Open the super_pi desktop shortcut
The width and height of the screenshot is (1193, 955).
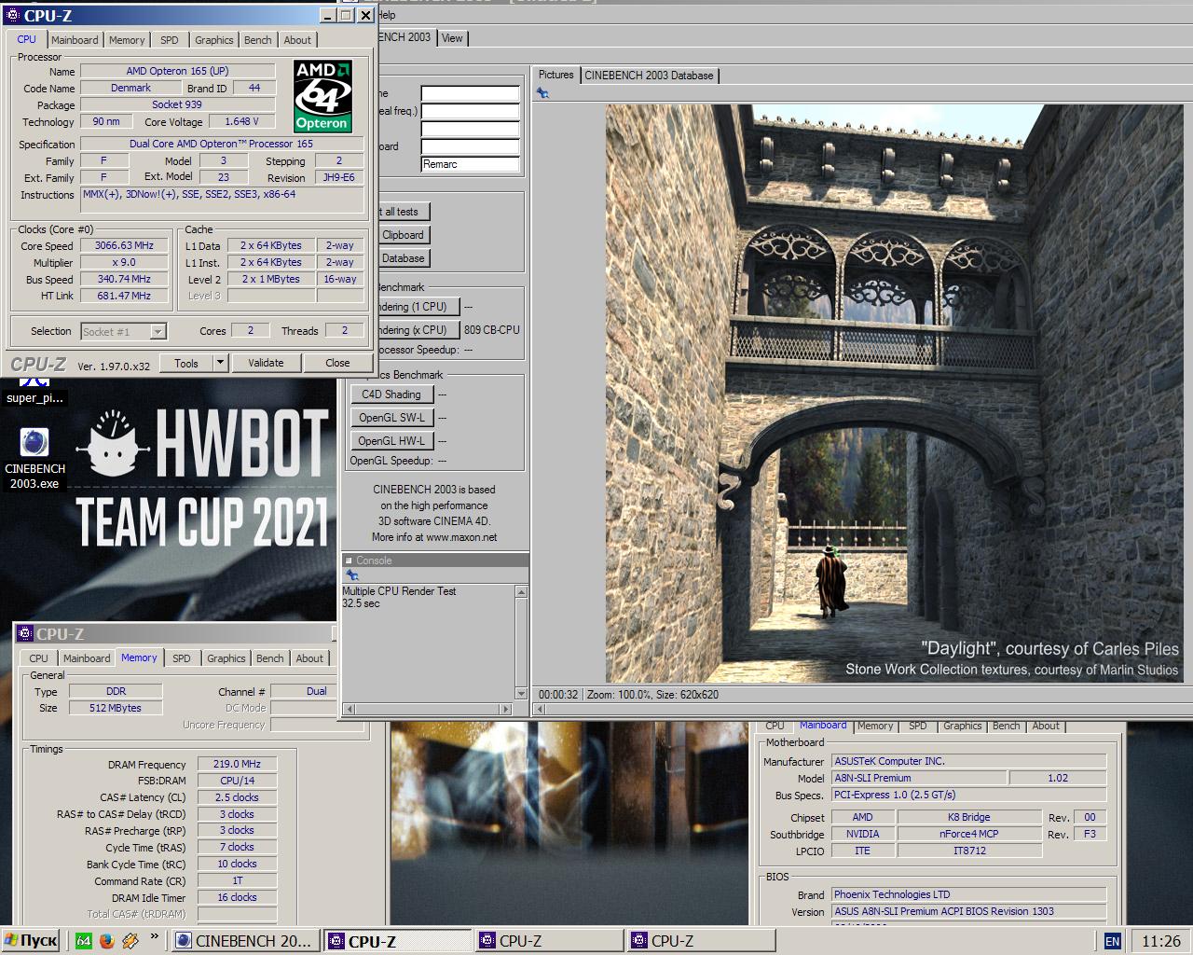pyautogui.click(x=34, y=391)
